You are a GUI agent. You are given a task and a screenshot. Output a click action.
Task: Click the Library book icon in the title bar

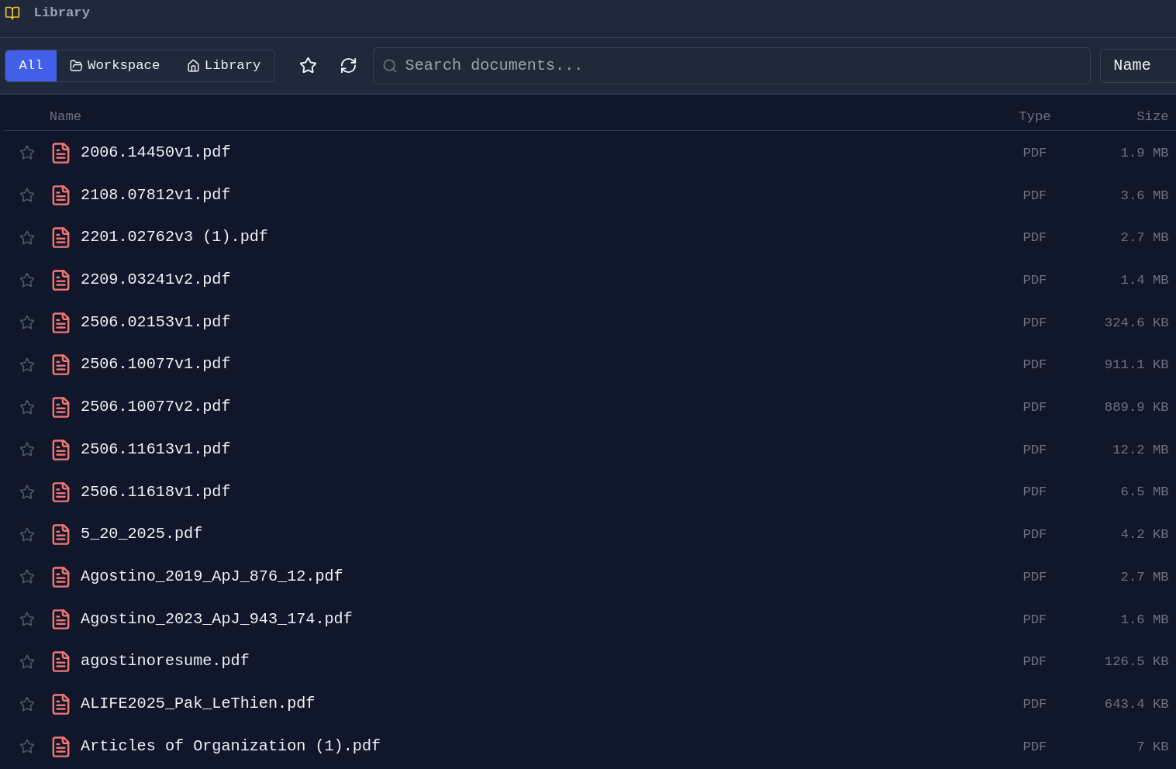pyautogui.click(x=12, y=12)
